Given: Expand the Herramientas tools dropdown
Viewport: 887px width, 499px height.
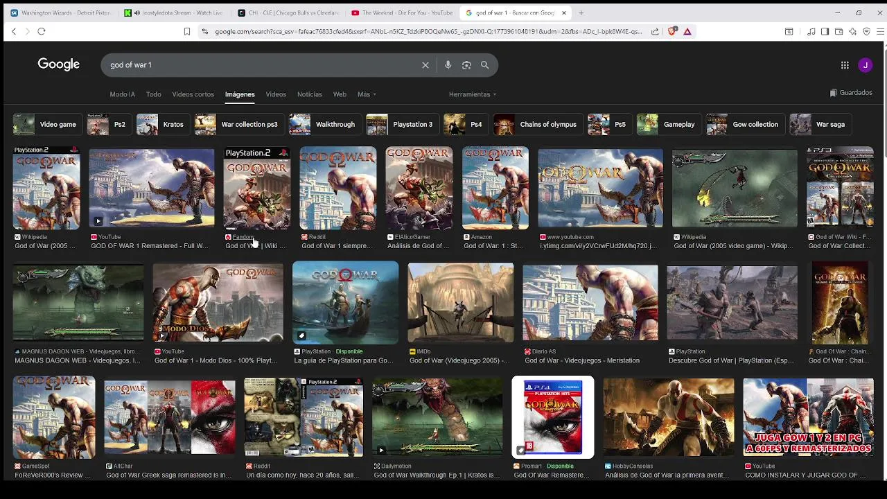Looking at the screenshot, I should pos(473,94).
